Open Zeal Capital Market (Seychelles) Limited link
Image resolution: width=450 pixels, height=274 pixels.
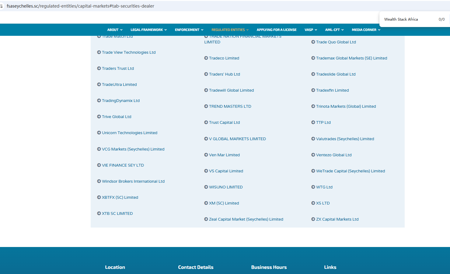click(246, 219)
